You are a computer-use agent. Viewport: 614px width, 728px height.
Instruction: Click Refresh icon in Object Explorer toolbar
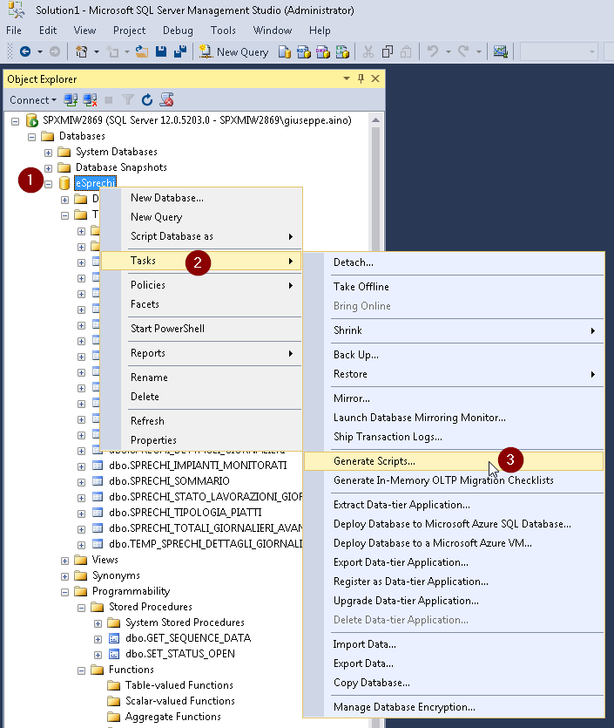147,100
